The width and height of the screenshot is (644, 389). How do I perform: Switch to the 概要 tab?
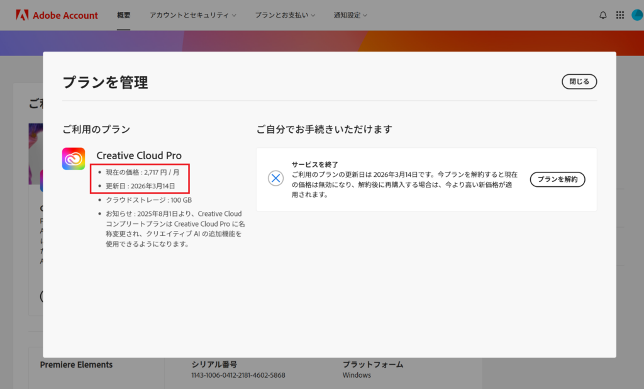tap(124, 15)
